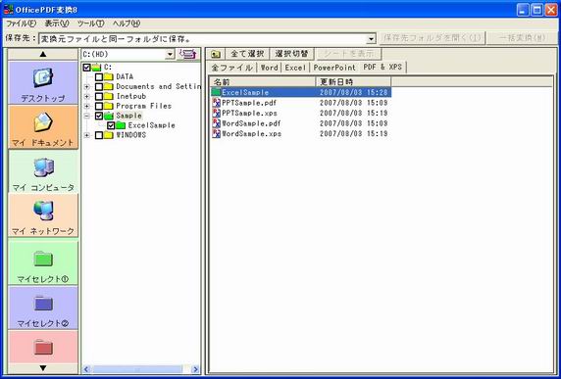Switch to the PowerPoint tab

coord(334,68)
